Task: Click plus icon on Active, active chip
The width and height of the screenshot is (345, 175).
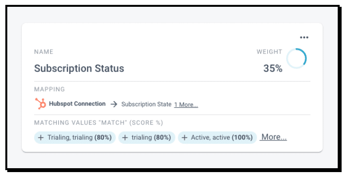Action: point(184,138)
